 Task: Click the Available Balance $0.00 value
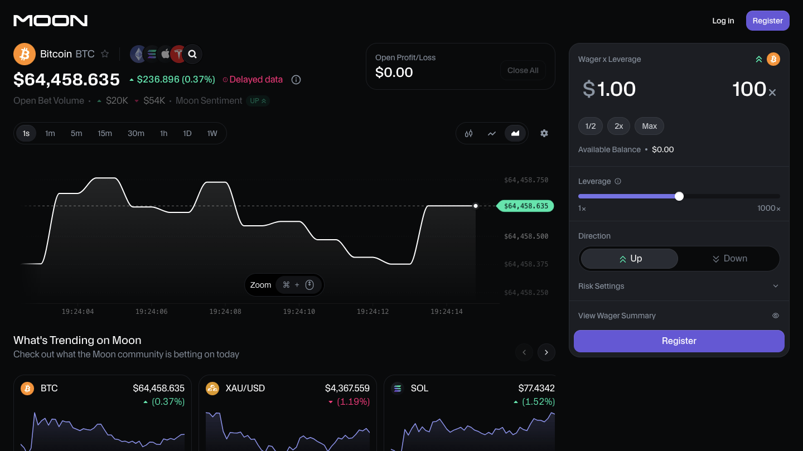click(663, 149)
